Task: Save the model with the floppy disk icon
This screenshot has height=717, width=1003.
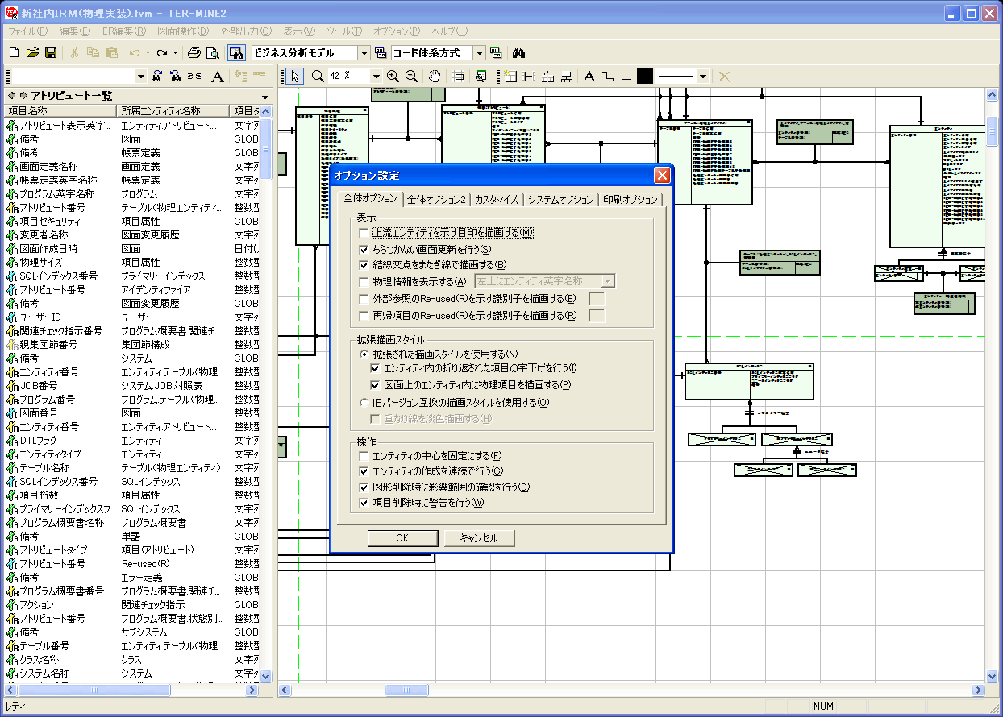Action: 50,52
